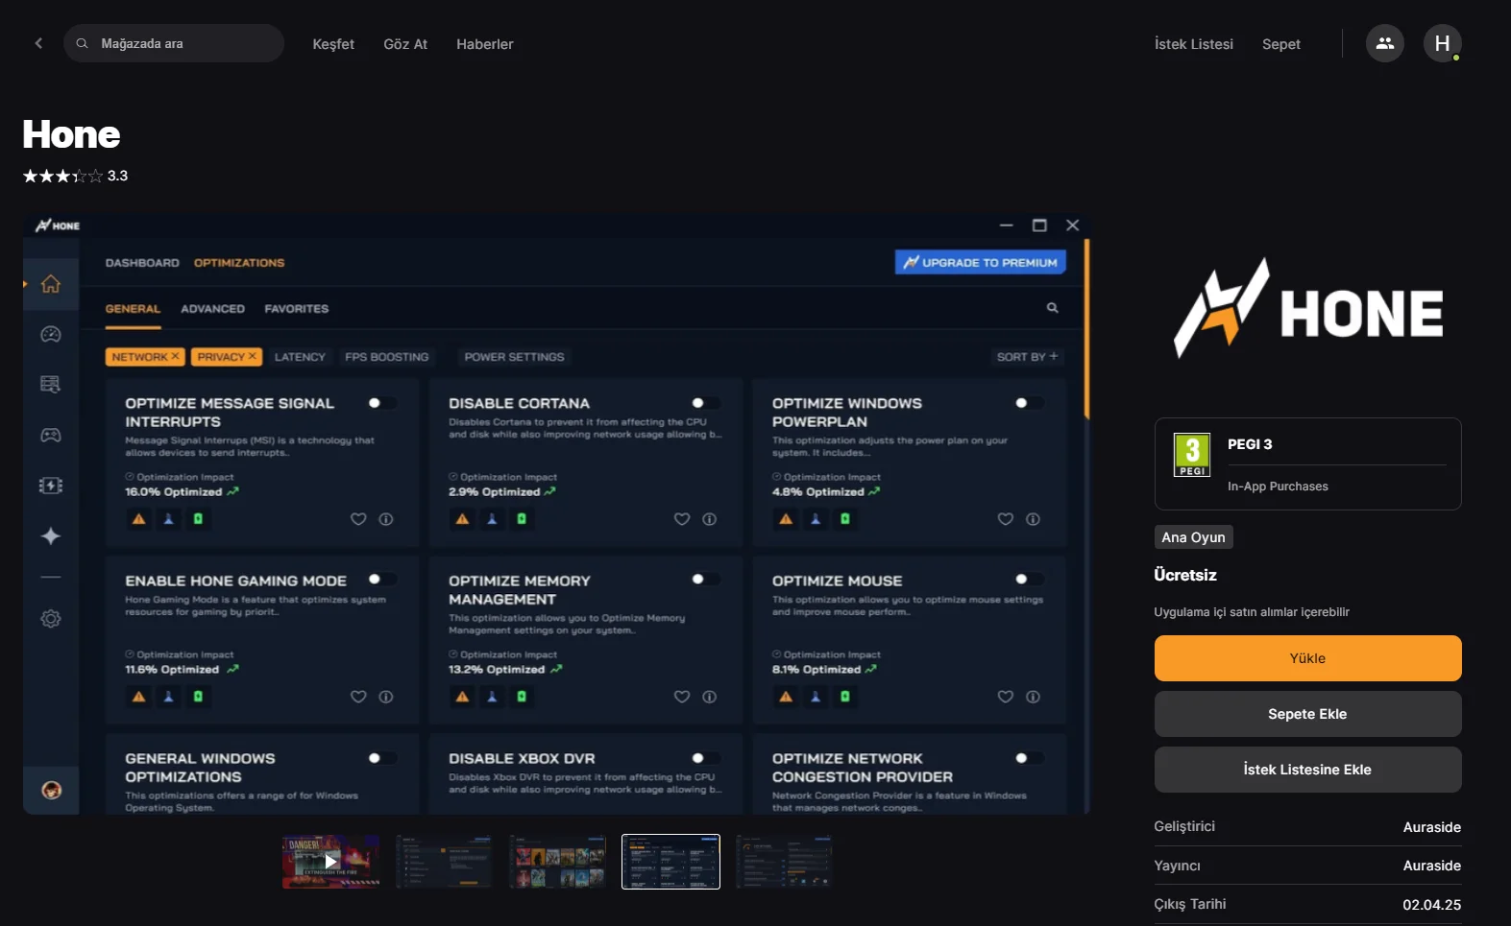
Task: Remove the NETWORK filter chip
Action: (x=175, y=356)
